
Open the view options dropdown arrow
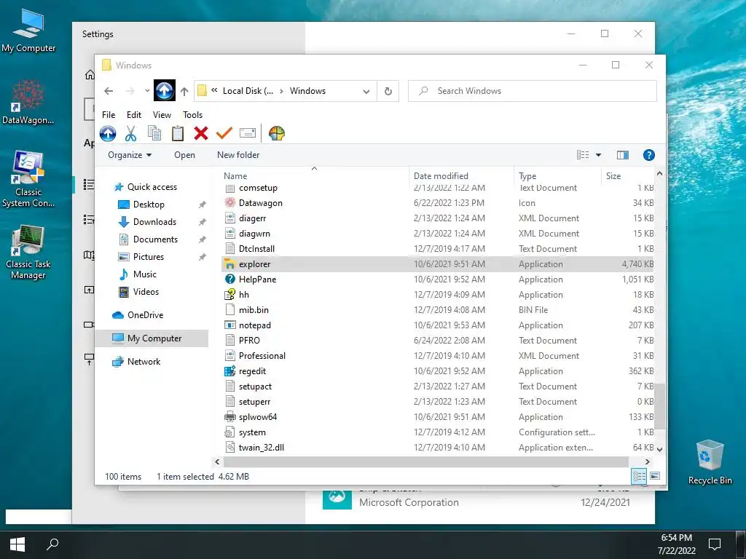(x=599, y=155)
